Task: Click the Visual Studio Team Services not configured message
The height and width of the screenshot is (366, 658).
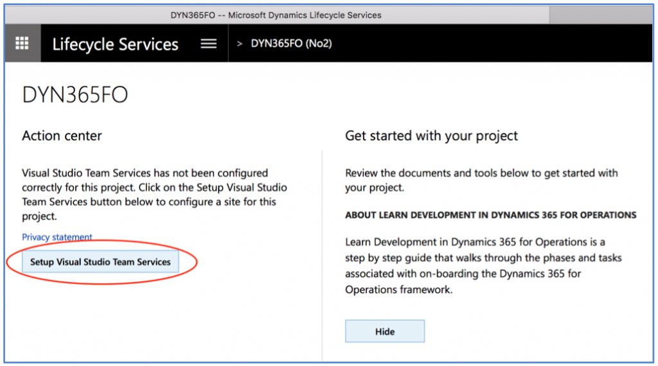Action: point(154,195)
